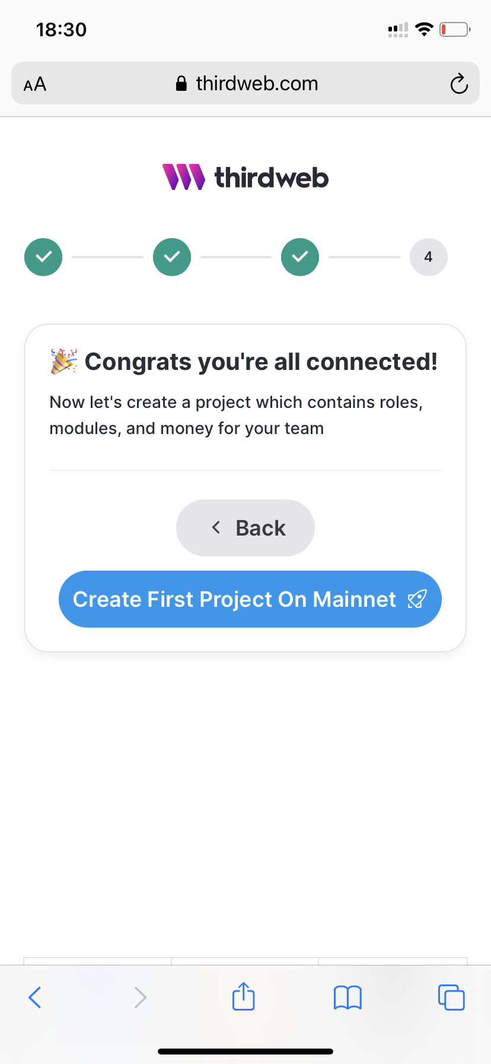Click the thirdweb wordmark text

tap(272, 177)
